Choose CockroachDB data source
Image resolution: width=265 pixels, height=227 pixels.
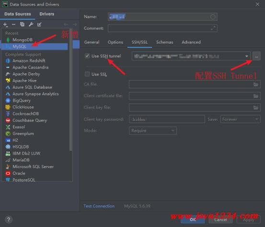pyautogui.click(x=35, y=113)
